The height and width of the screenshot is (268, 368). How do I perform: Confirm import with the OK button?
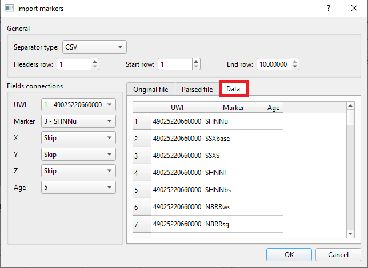(x=289, y=255)
